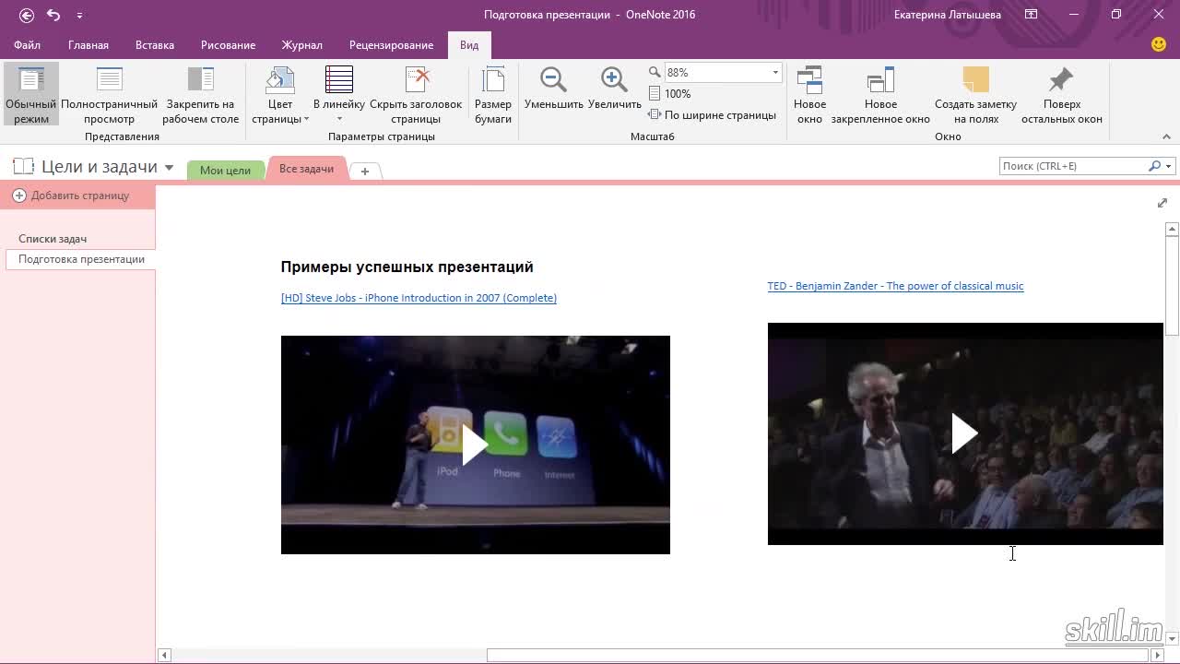
Task: Open the Списки задач page
Action: click(x=53, y=239)
